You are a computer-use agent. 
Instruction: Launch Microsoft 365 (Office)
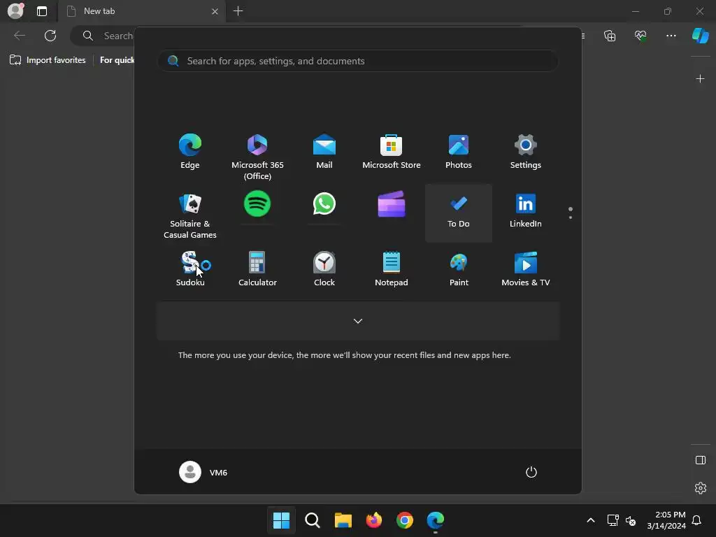(x=257, y=157)
